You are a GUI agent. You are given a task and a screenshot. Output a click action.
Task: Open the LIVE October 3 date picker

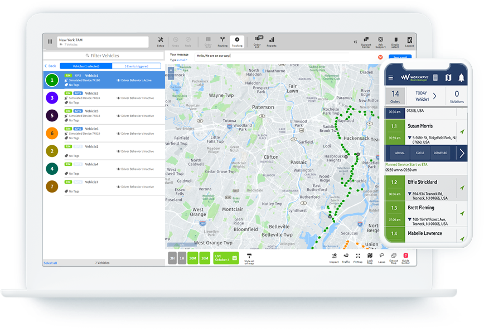226,258
